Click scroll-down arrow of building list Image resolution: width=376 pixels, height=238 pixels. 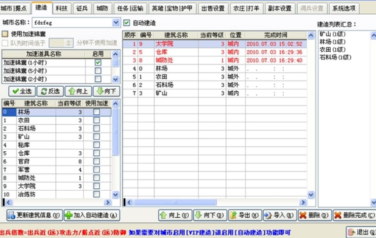point(116,194)
